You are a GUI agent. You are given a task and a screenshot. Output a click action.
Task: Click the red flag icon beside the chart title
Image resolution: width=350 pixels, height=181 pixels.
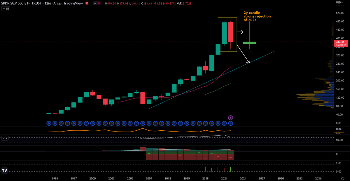tap(87, 3)
